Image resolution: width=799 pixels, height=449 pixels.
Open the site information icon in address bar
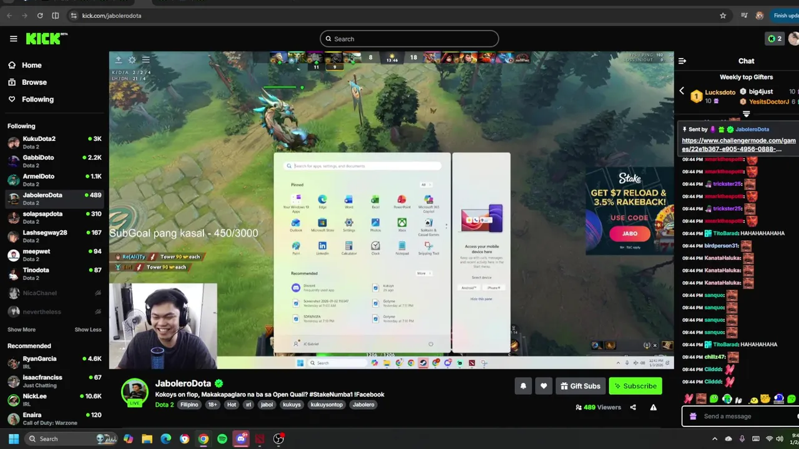74,16
